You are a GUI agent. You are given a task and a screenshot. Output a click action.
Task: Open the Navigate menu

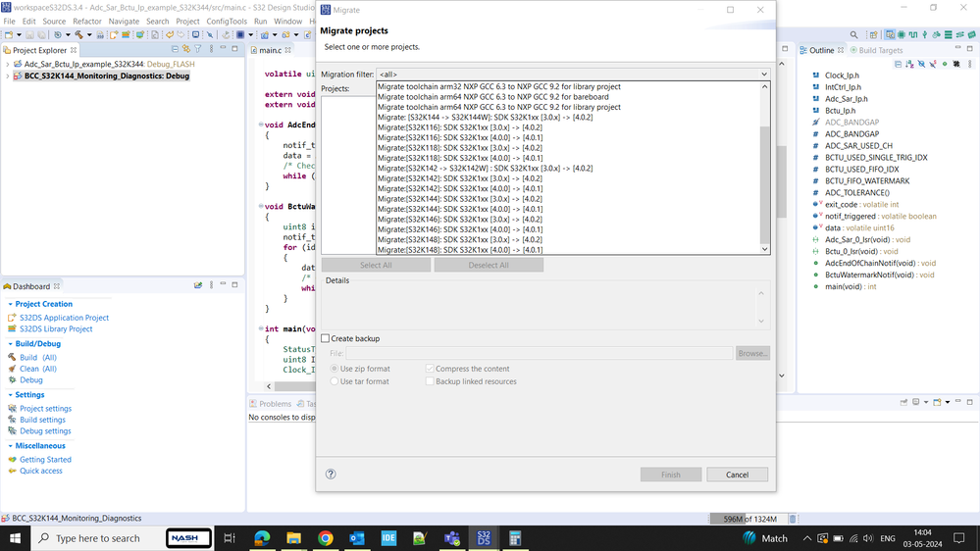[x=124, y=22]
